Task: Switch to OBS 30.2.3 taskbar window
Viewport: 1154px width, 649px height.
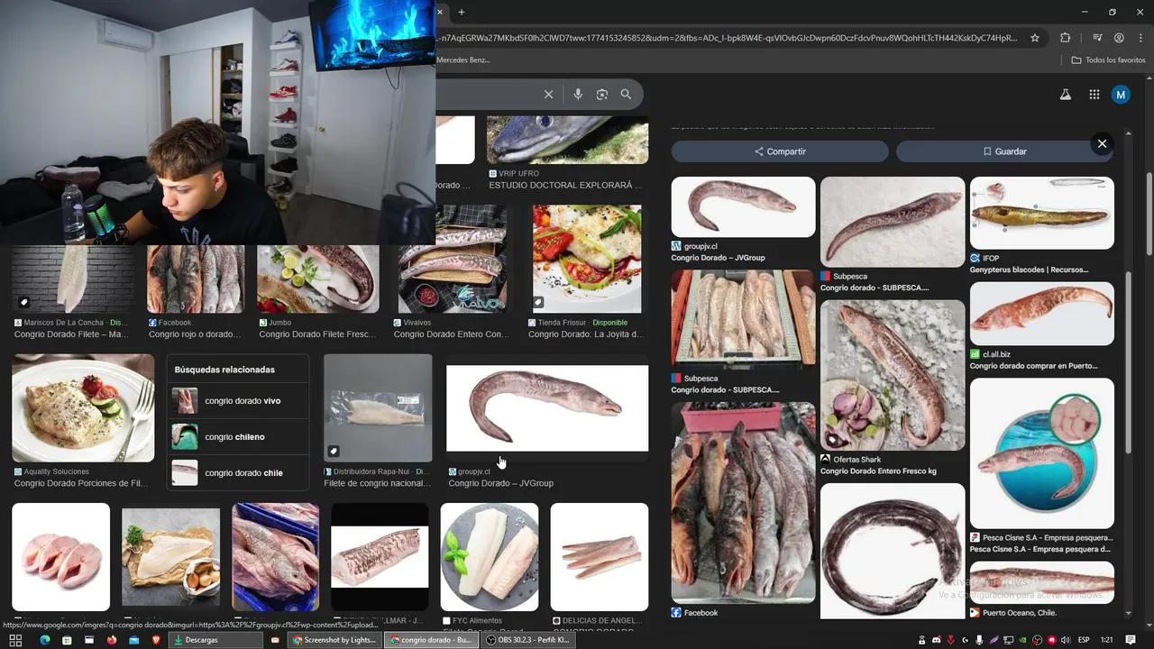Action: [x=527, y=640]
